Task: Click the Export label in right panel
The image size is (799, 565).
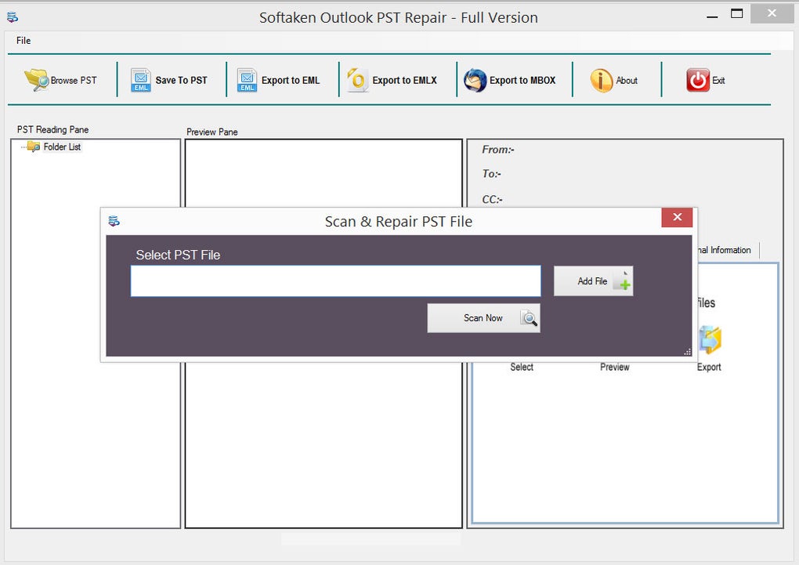Action: pyautogui.click(x=709, y=368)
